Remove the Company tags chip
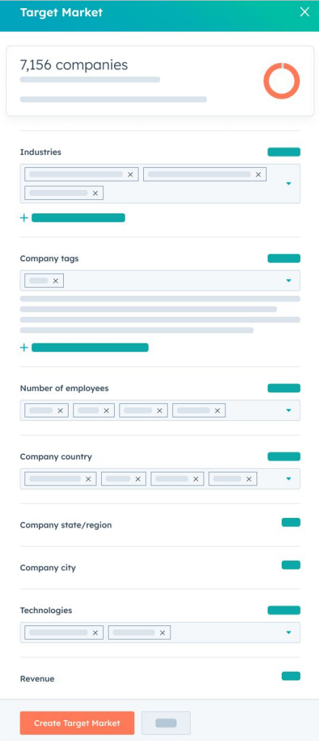The height and width of the screenshot is (741, 319). 56,281
